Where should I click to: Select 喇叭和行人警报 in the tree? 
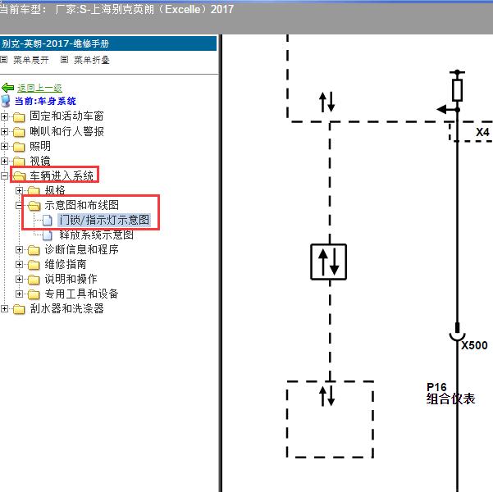66,131
